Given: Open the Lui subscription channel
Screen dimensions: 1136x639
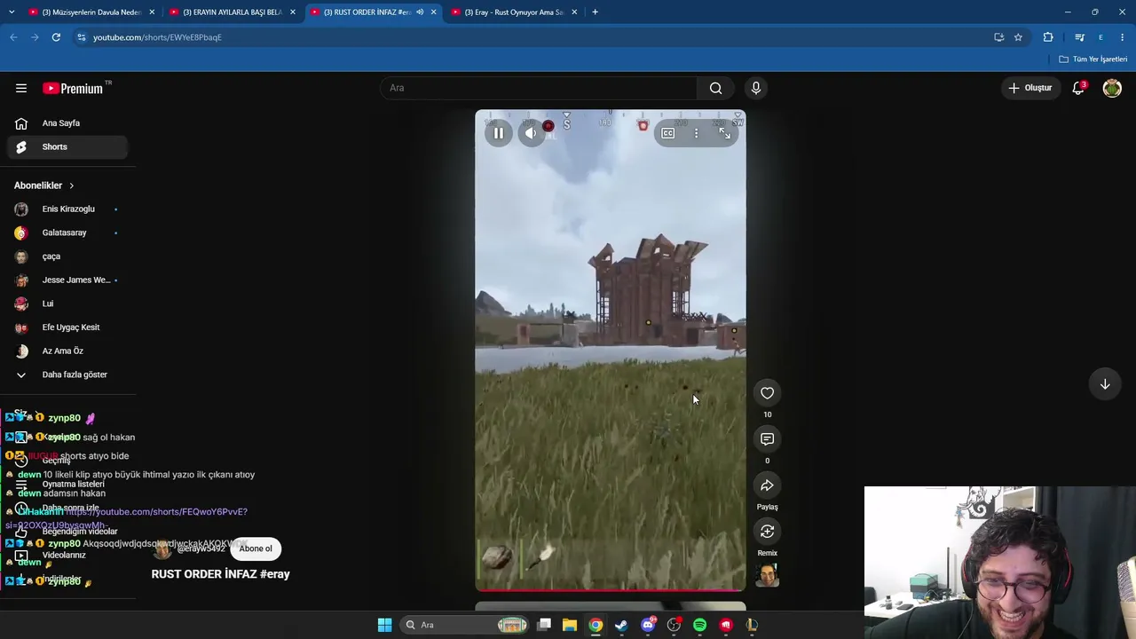Looking at the screenshot, I should tap(67, 304).
